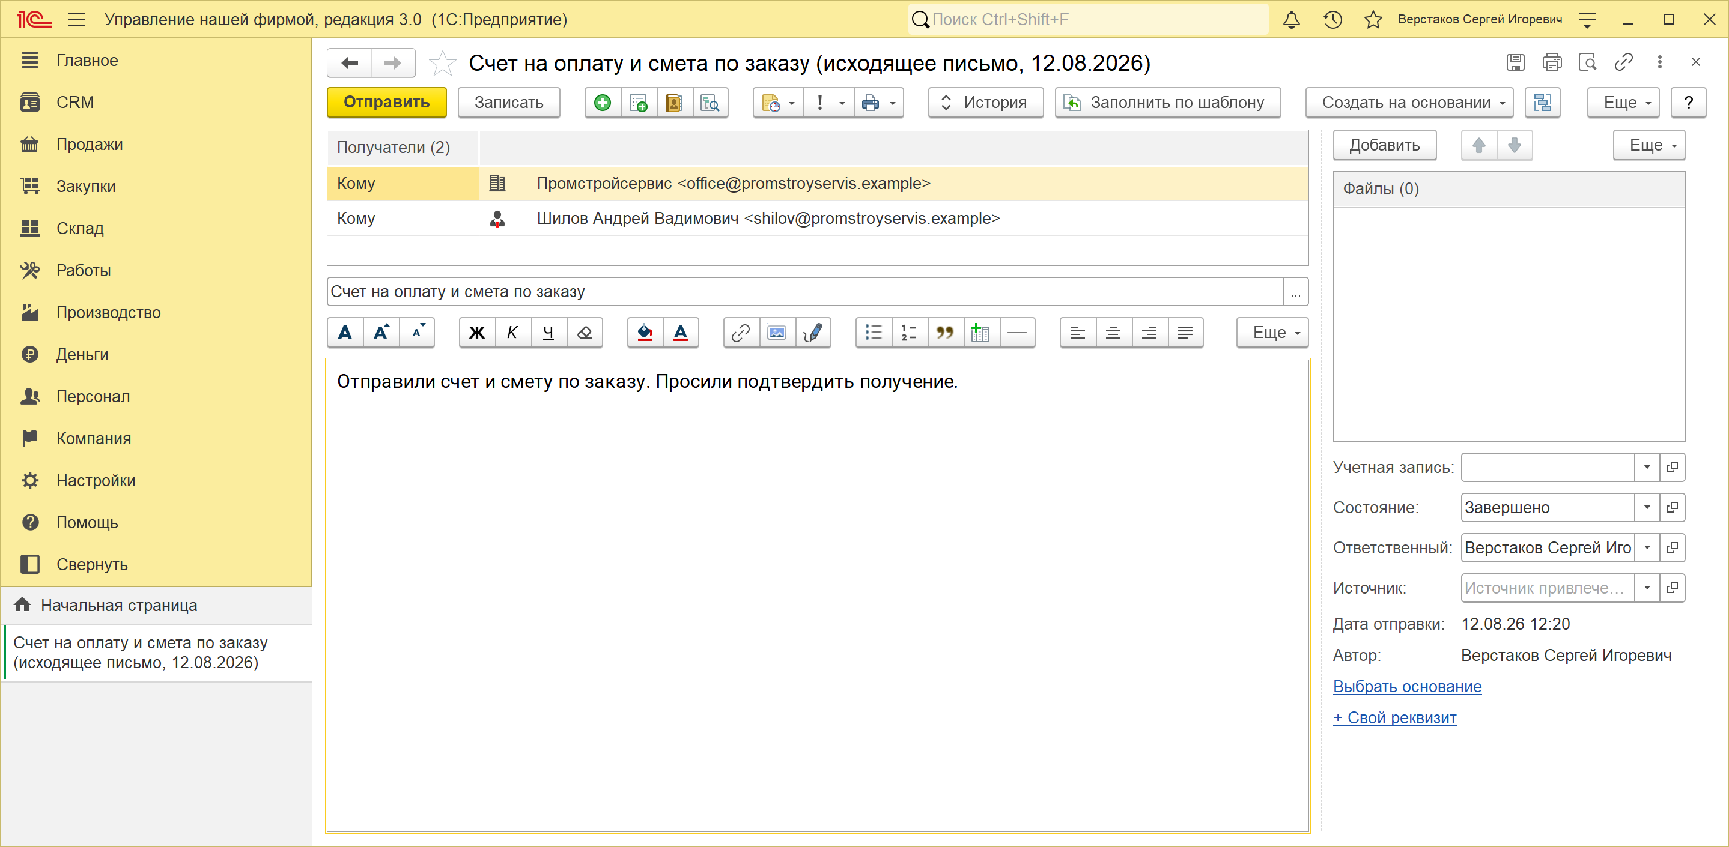
Task: Expand the Еще menu in the formatting bar
Action: (1272, 333)
